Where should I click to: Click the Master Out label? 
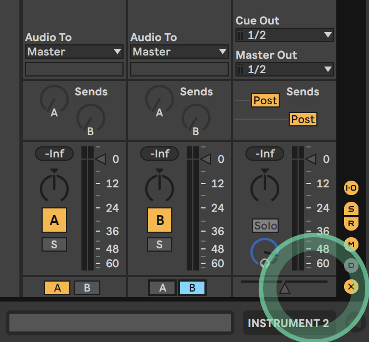266,55
